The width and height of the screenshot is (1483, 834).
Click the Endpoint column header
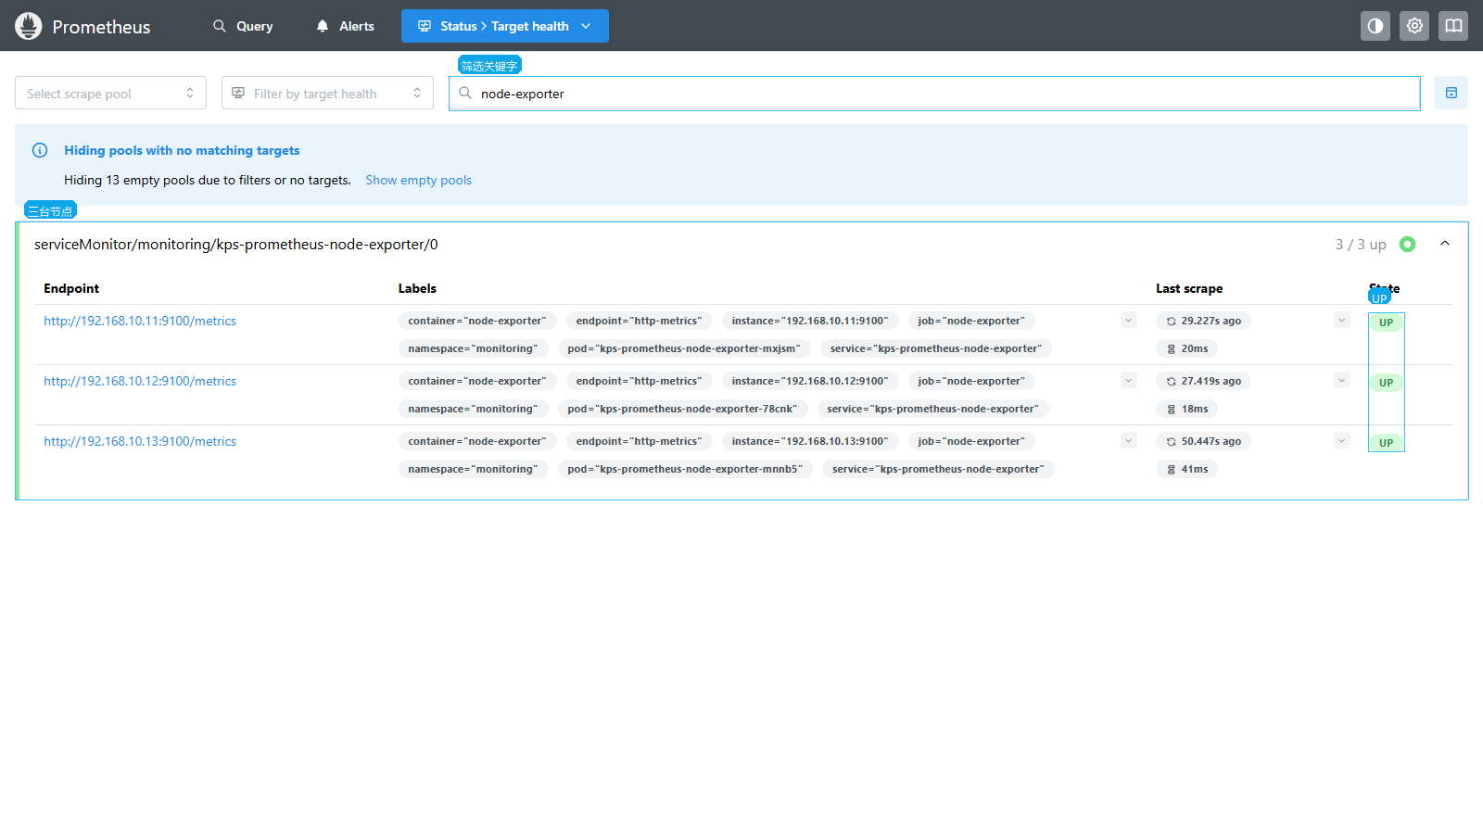coord(71,288)
